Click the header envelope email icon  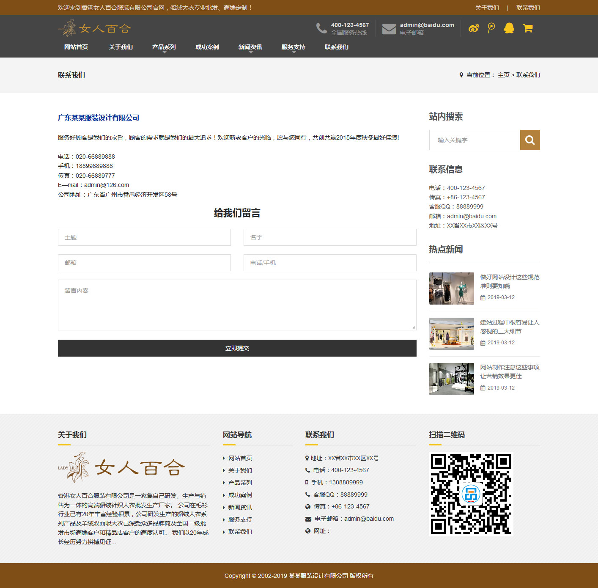coord(389,29)
